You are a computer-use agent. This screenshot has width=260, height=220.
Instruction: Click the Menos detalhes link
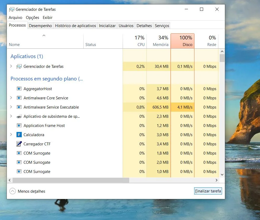click(31, 191)
